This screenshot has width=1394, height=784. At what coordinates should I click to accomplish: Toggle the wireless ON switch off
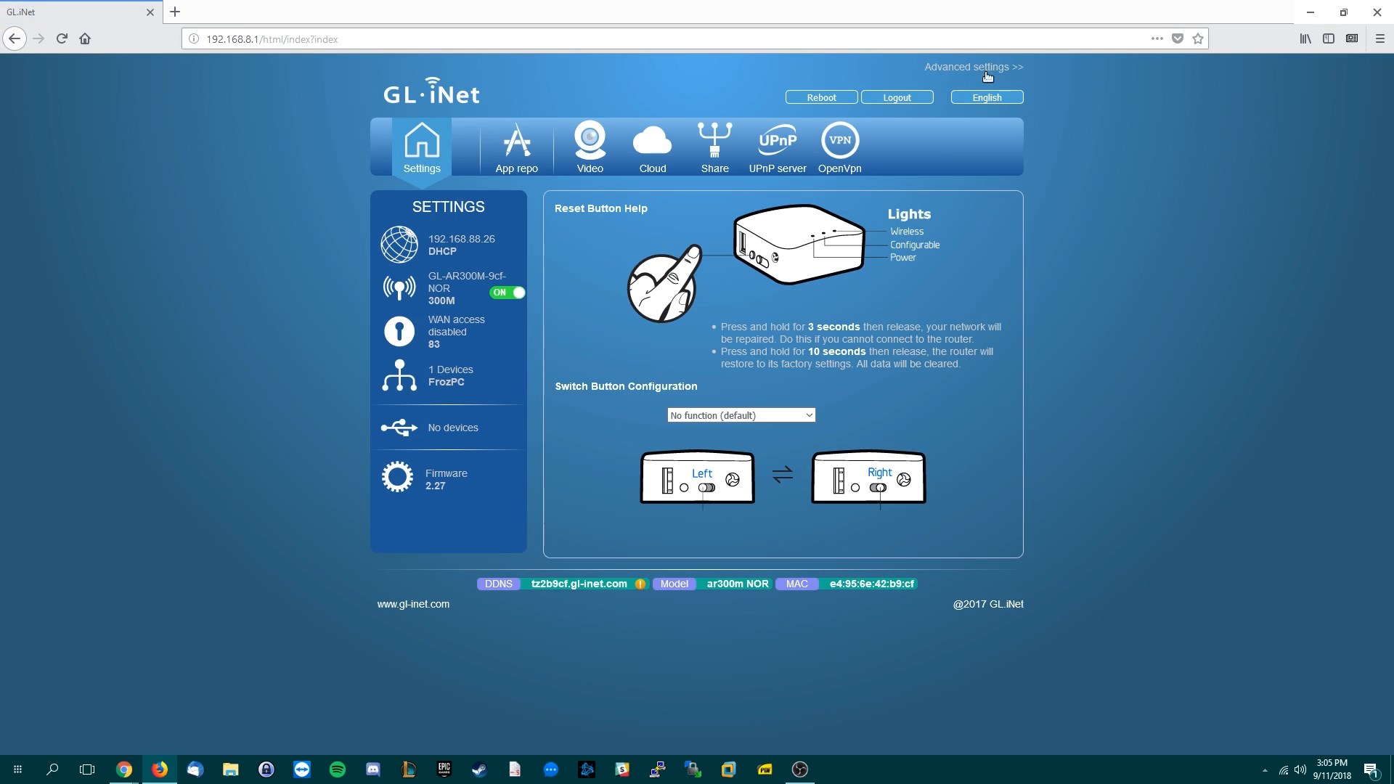point(508,293)
